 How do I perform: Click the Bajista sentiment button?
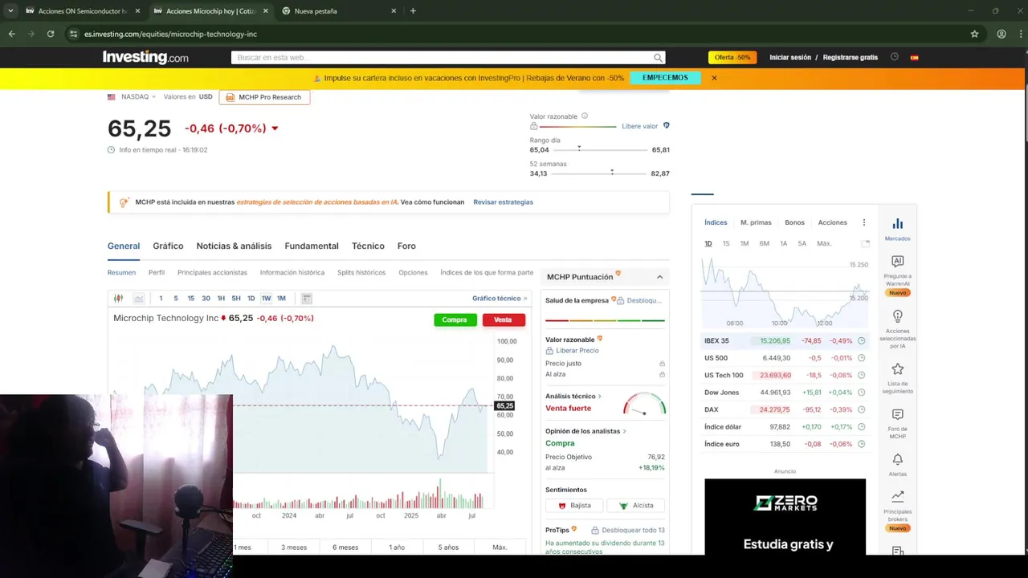pyautogui.click(x=574, y=506)
